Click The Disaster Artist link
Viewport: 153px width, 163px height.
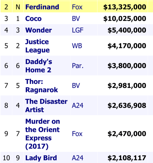(x=46, y=106)
